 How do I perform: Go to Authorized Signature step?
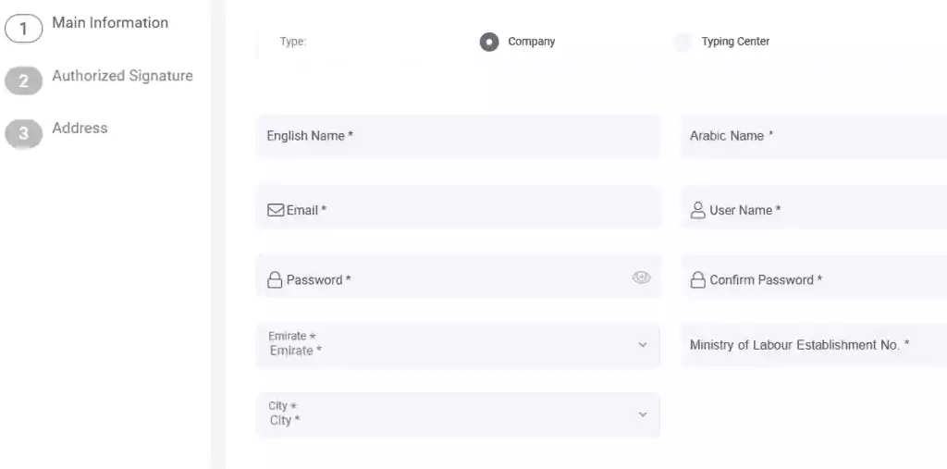[123, 76]
